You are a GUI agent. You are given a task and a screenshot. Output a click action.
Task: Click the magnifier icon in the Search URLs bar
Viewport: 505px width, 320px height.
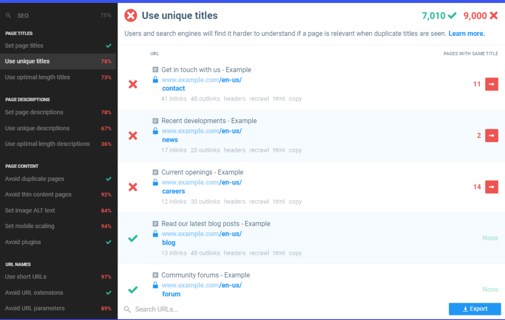tap(127, 309)
